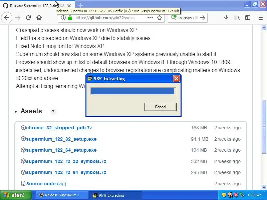Toggle the sidebar view icon

[248, 18]
